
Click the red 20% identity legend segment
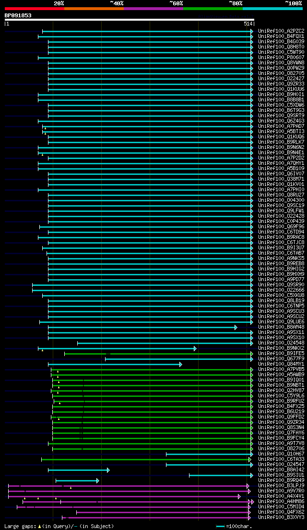[x=35, y=9]
